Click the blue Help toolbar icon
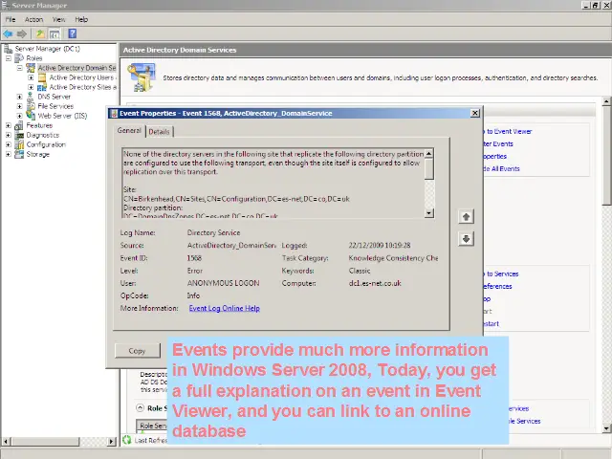Screen dimensions: 612x459 click(x=73, y=33)
